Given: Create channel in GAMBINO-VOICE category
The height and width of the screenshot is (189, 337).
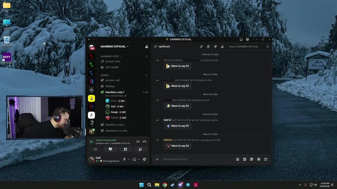Looking at the screenshot, I should click(147, 56).
